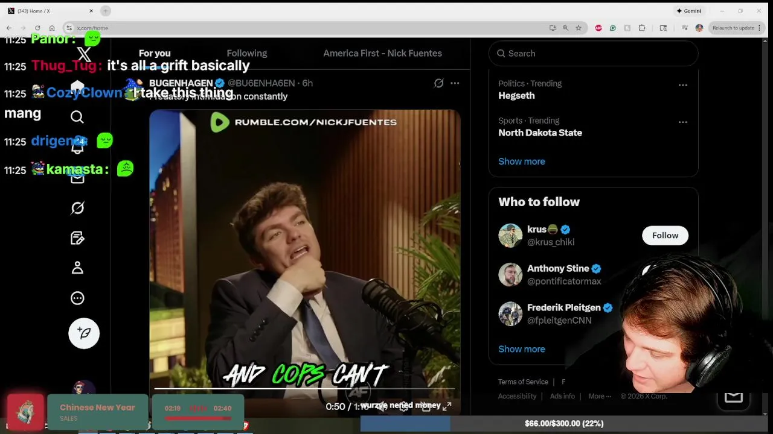Click the X logo in the sidebar
The image size is (773, 434).
(x=84, y=55)
